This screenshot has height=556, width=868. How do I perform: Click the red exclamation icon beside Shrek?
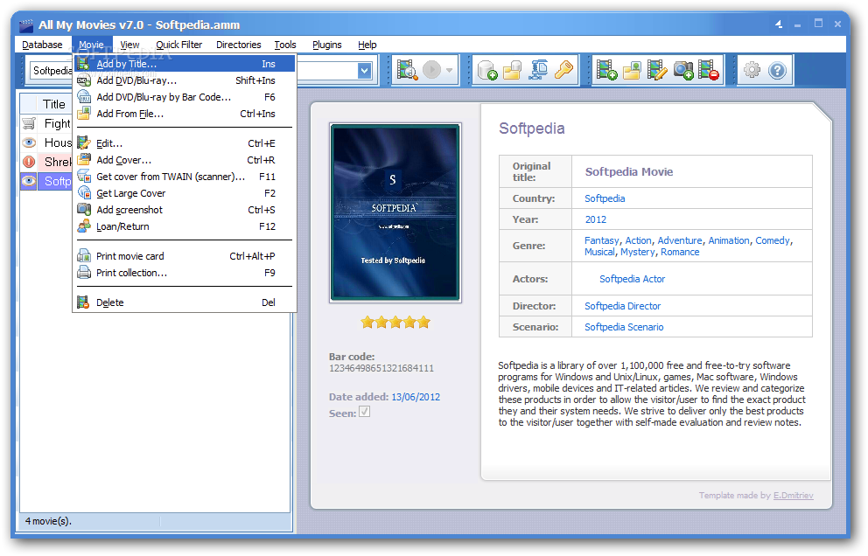(x=29, y=162)
